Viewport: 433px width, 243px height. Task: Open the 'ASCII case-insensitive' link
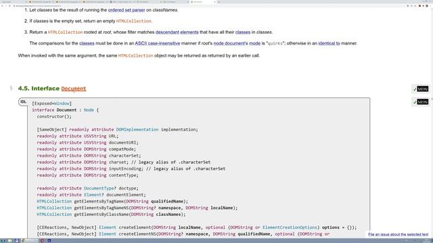click(x=158, y=43)
